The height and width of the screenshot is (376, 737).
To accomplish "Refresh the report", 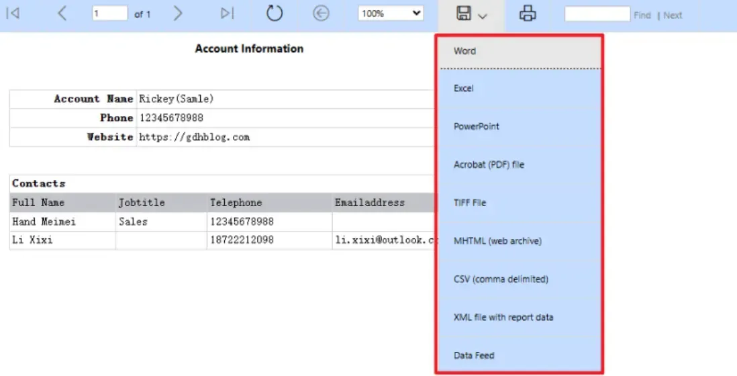I will click(x=275, y=13).
